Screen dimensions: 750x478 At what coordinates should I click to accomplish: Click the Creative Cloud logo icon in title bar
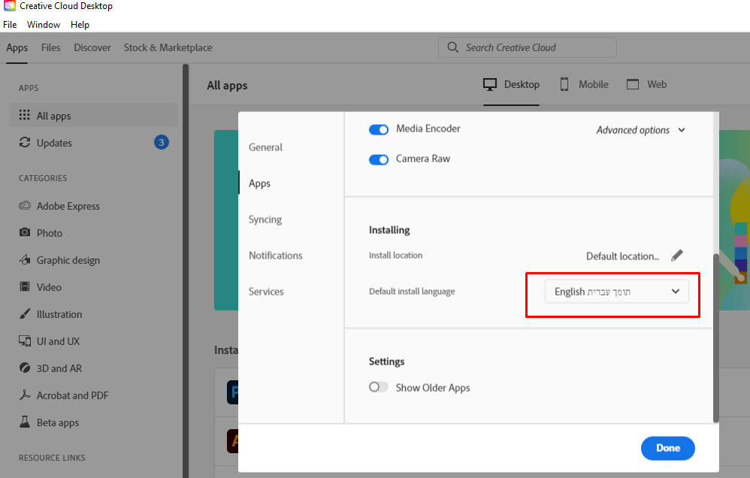10,6
